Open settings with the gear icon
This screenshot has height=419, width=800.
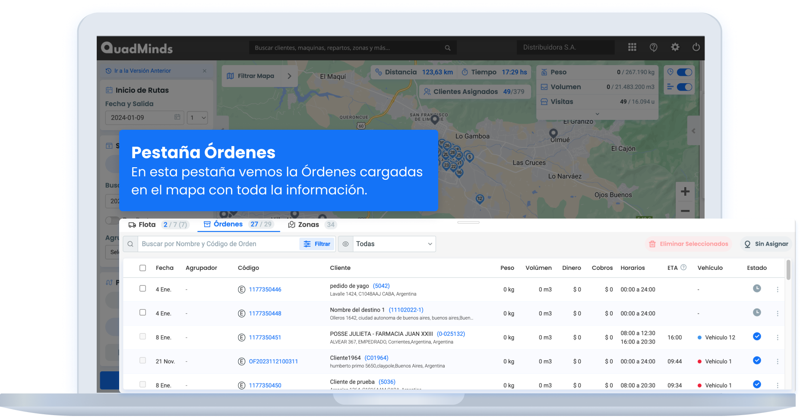(x=675, y=47)
